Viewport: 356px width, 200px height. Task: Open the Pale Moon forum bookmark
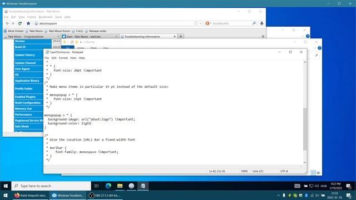point(57,31)
